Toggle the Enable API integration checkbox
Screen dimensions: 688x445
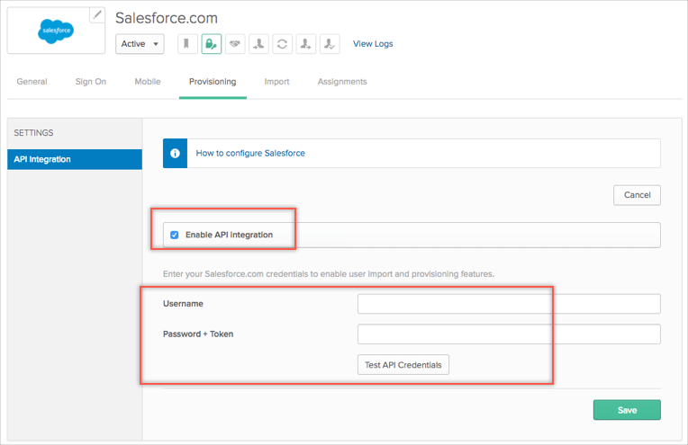click(175, 236)
